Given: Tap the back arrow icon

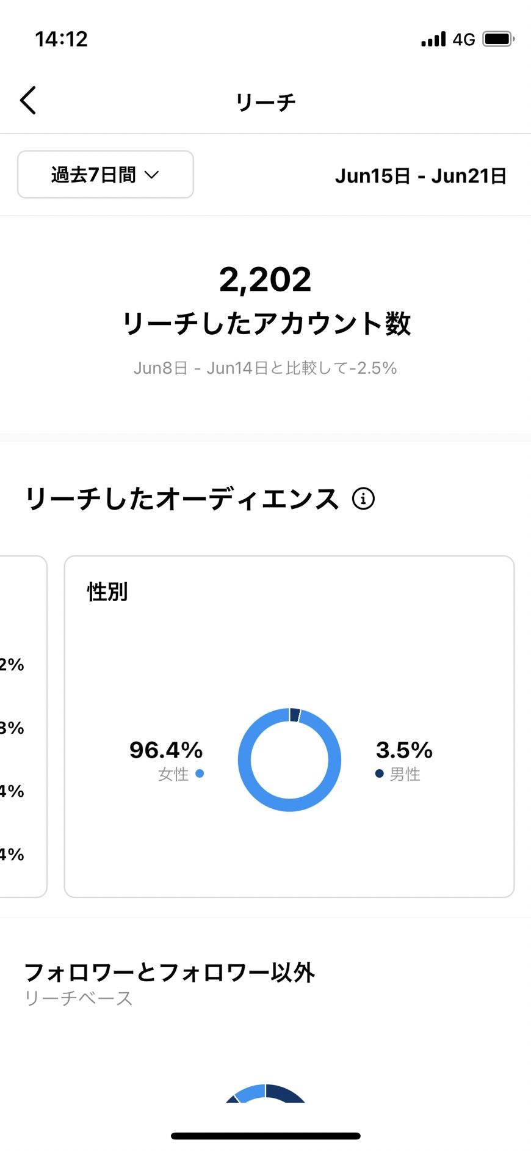Looking at the screenshot, I should tap(28, 100).
